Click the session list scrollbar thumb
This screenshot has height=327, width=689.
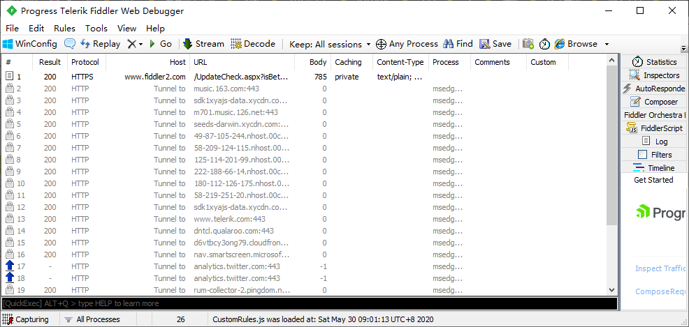(611, 146)
